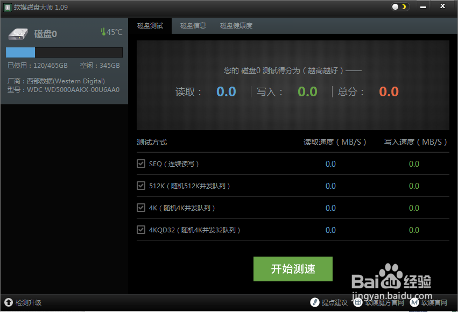Image resolution: width=458 pixels, height=312 pixels.
Task: Select the 磁盘测试 tab
Action: (x=150, y=25)
